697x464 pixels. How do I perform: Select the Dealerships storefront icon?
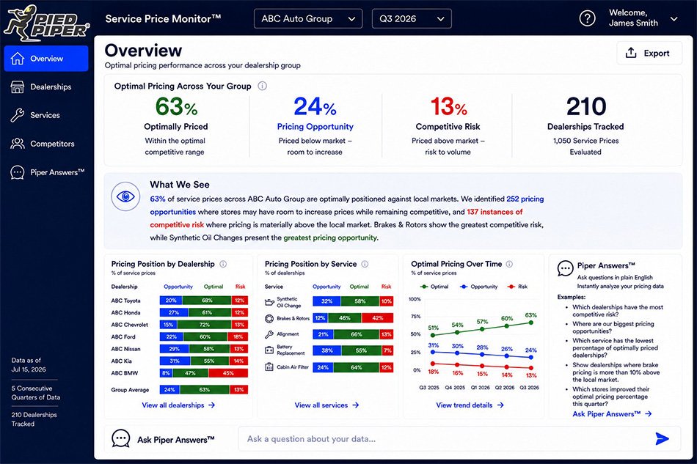(18, 86)
